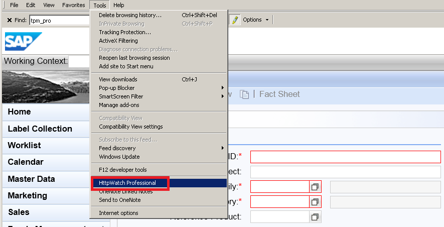444x227 pixels.
Task: Click the Fact Sheet button
Action: (x=279, y=94)
